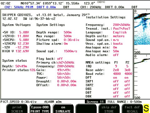Click the DBS P1 off value

[x=116, y=89]
